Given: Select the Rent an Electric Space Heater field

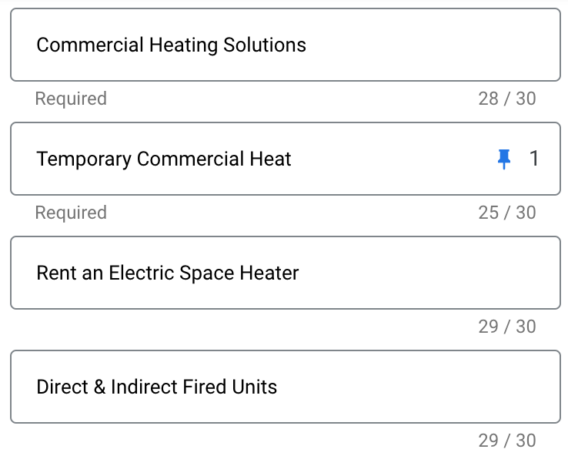Looking at the screenshot, I should point(286,273).
